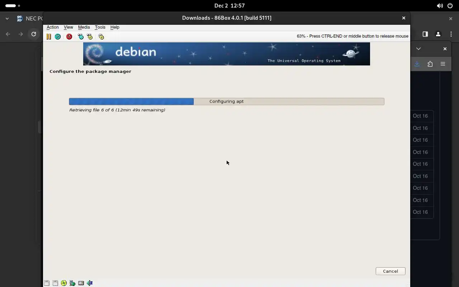459x287 pixels.
Task: Send Ctrl+Alt+Del via the teal keys icon
Action: (81, 37)
